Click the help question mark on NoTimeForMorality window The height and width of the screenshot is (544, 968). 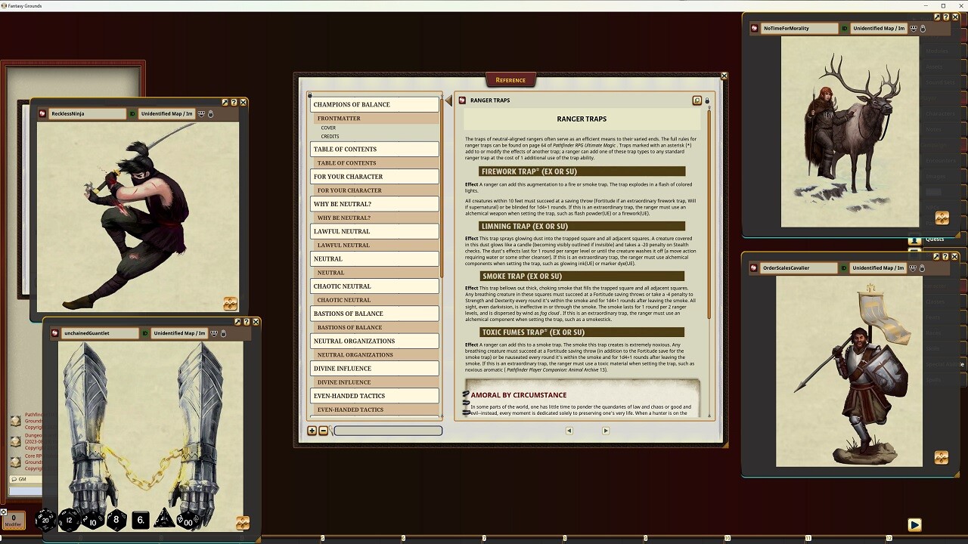[945, 17]
